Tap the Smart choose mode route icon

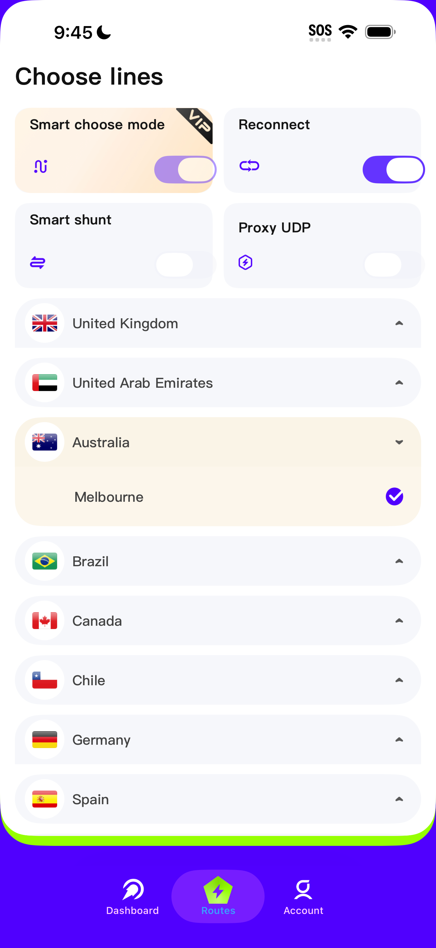[x=40, y=166]
